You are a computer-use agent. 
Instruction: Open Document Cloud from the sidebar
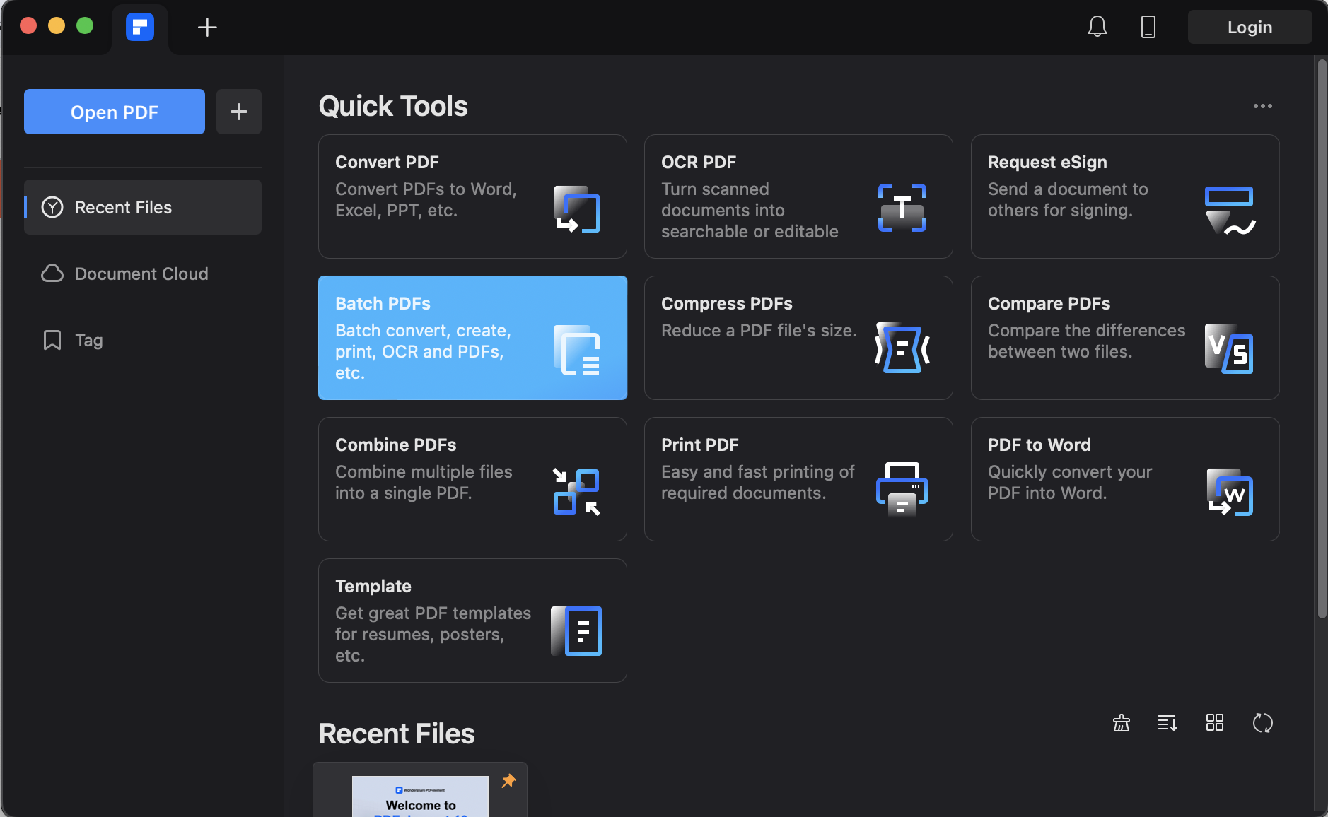click(141, 274)
